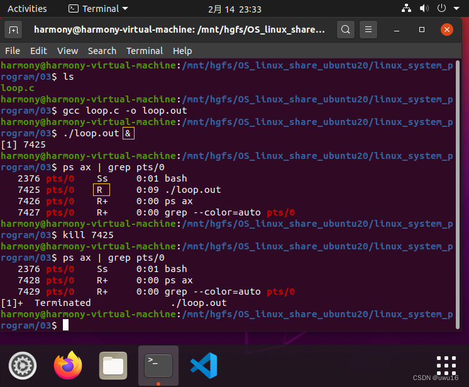The image size is (469, 387).
Task: Maximize the terminal window
Action: [x=422, y=30]
